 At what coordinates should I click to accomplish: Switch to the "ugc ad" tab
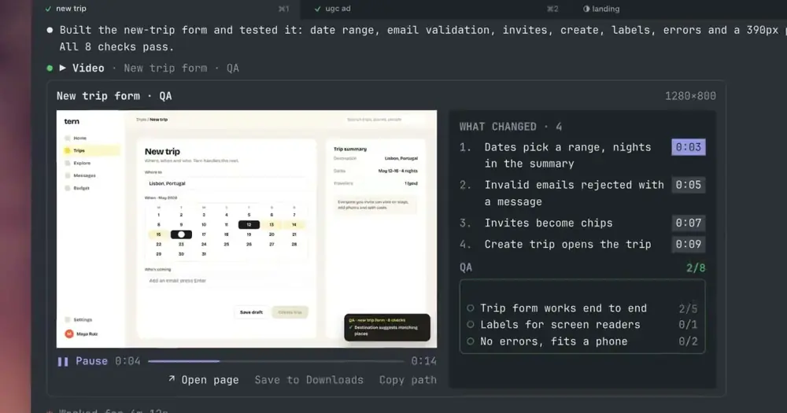434,9
